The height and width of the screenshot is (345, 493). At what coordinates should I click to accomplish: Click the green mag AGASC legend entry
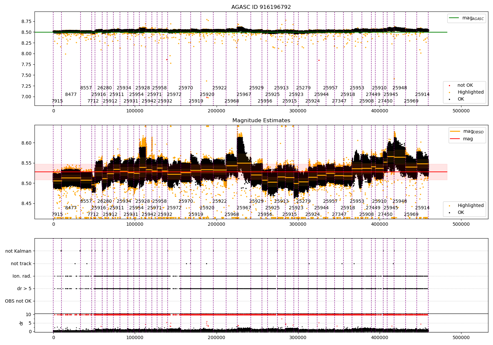click(x=466, y=18)
